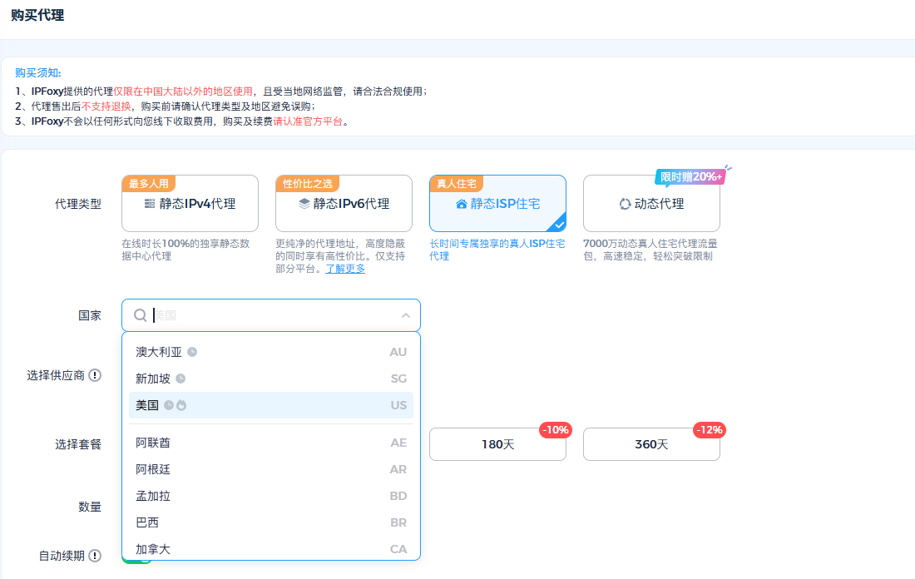Choose the 动态代理 proxy type option

[x=651, y=204]
